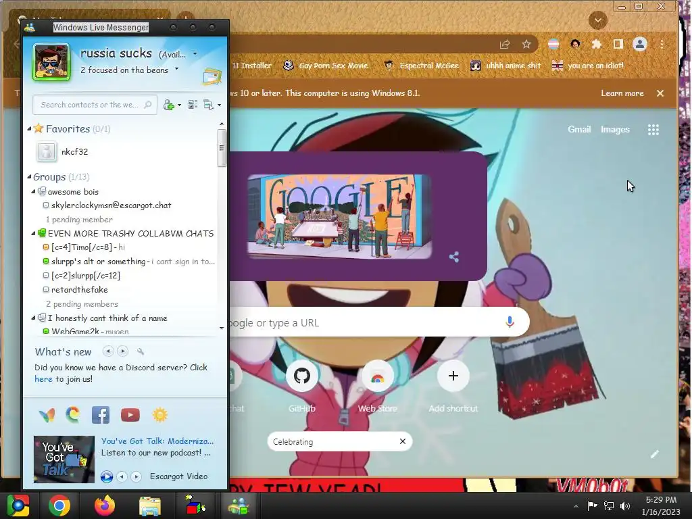Viewport: 692px width, 519px height.
Task: Click the Facebook icon in Messenger
Action: [101, 415]
